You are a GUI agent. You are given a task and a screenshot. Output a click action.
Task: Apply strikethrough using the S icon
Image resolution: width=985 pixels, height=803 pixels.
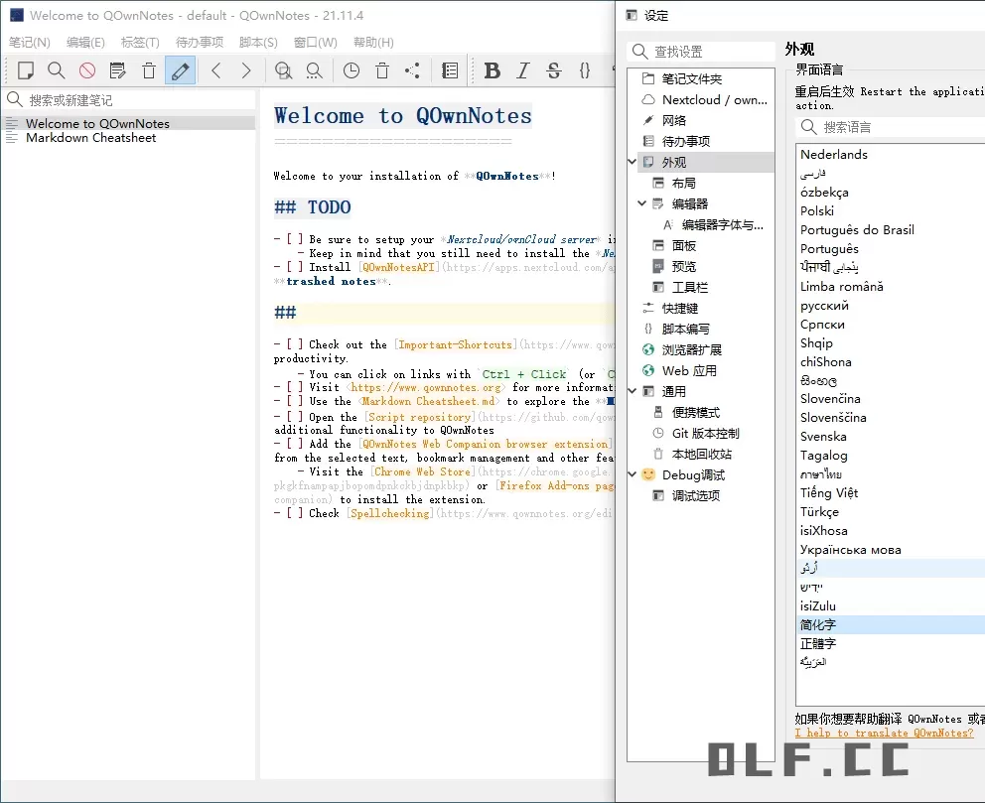[554, 70]
